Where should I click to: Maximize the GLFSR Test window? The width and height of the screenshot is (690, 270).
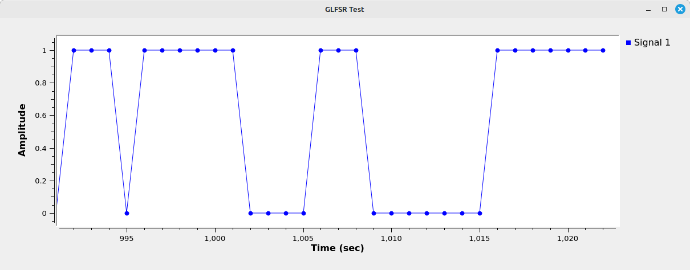[664, 9]
